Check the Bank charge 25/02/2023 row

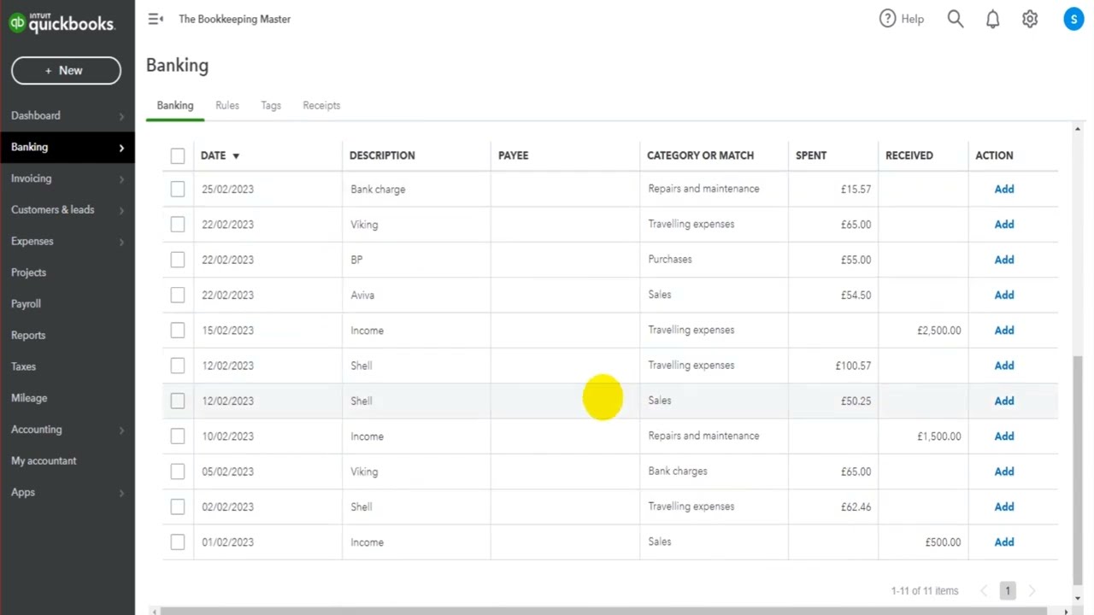tap(177, 189)
